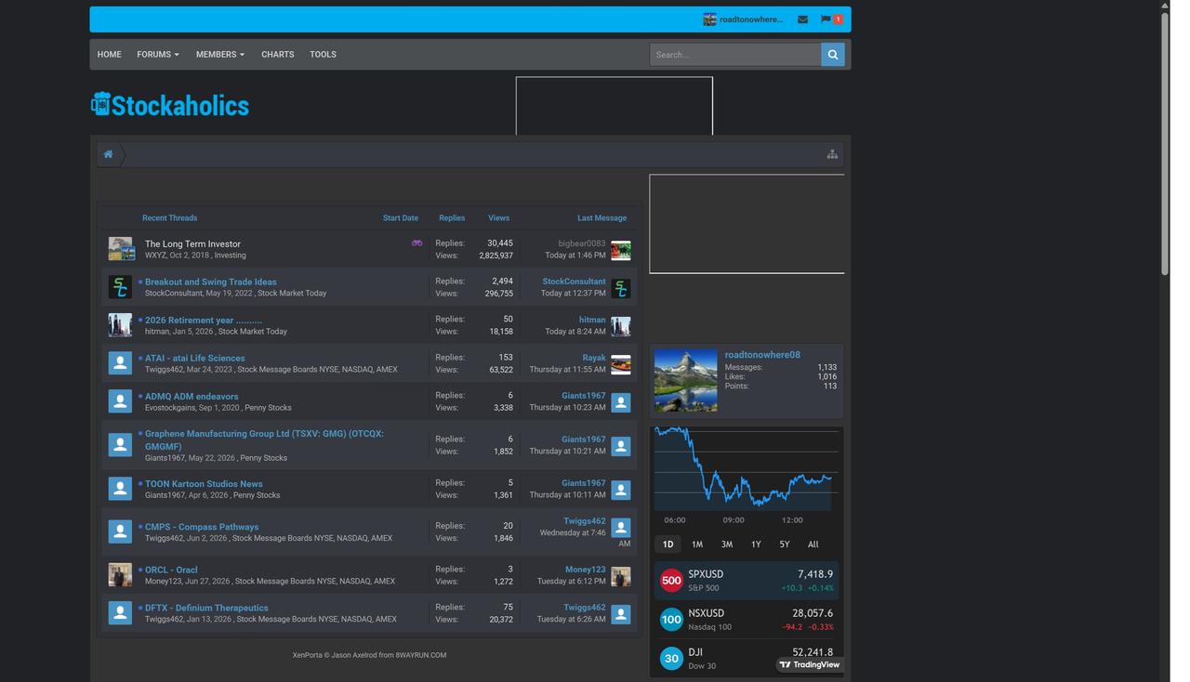Open 2026 Retirement year thread

pos(204,321)
